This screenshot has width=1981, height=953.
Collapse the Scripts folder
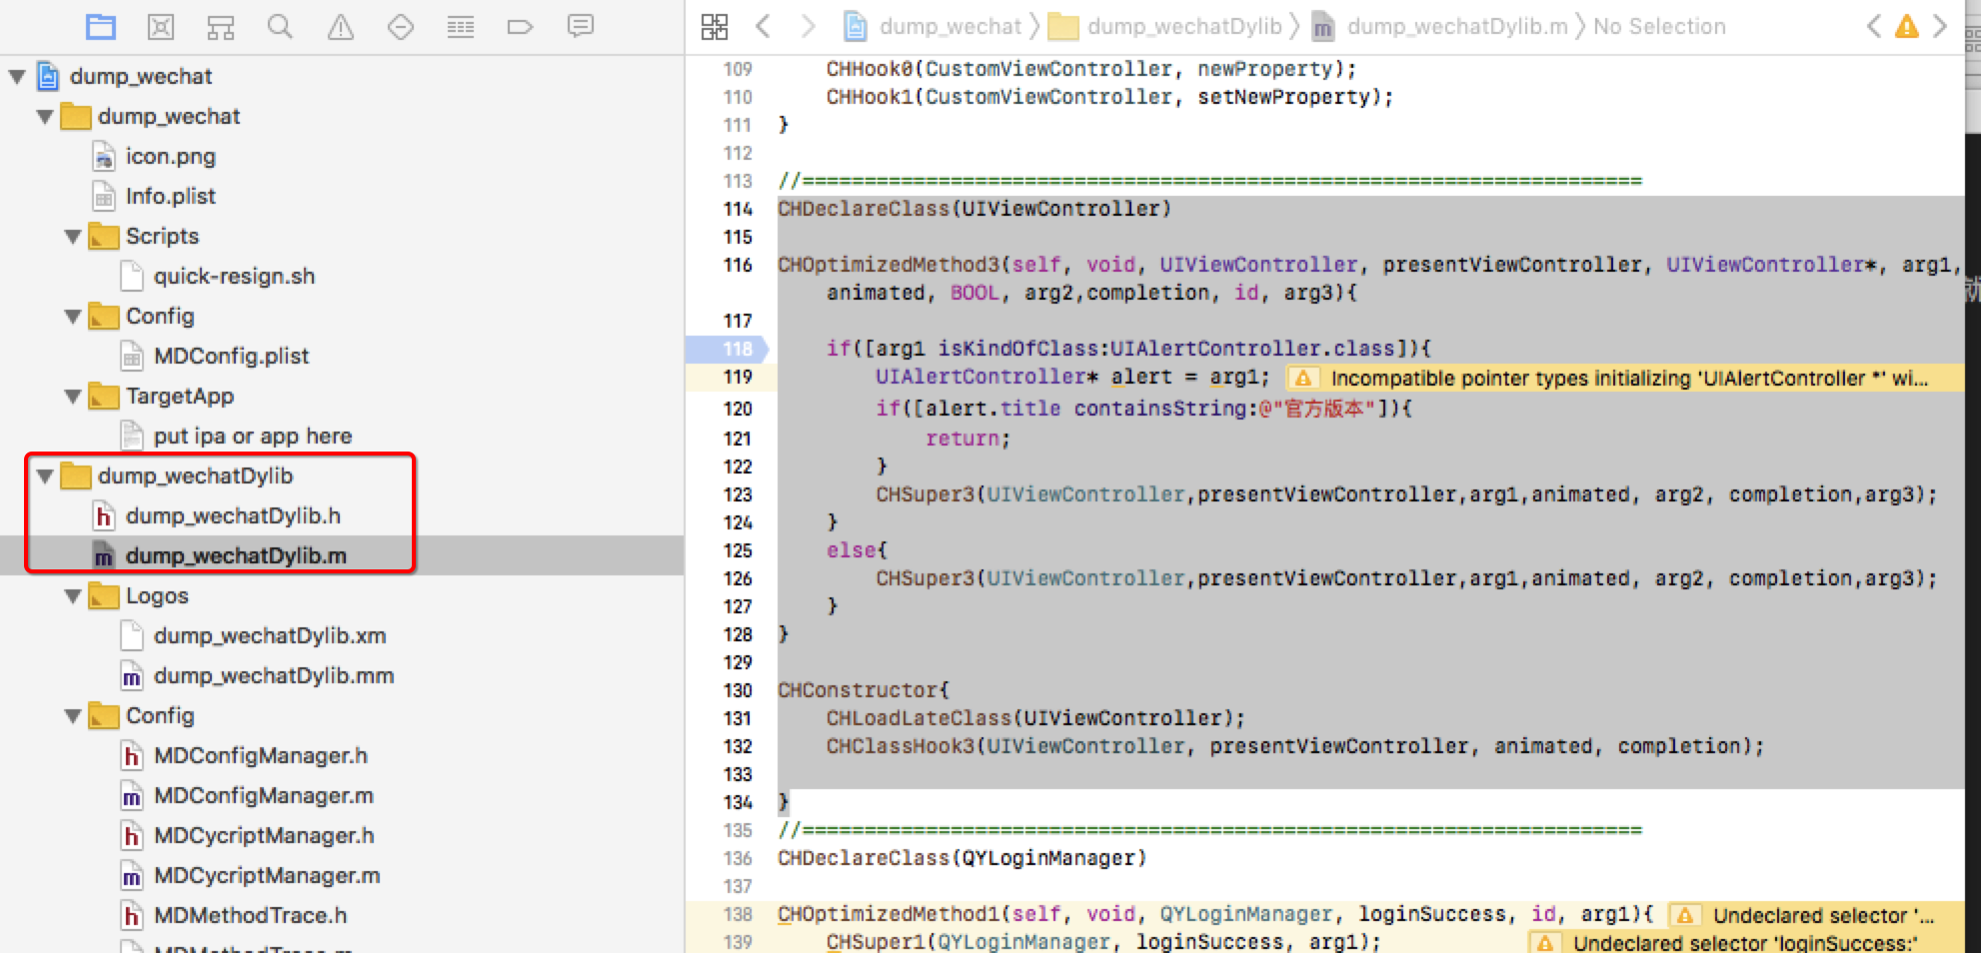click(73, 237)
